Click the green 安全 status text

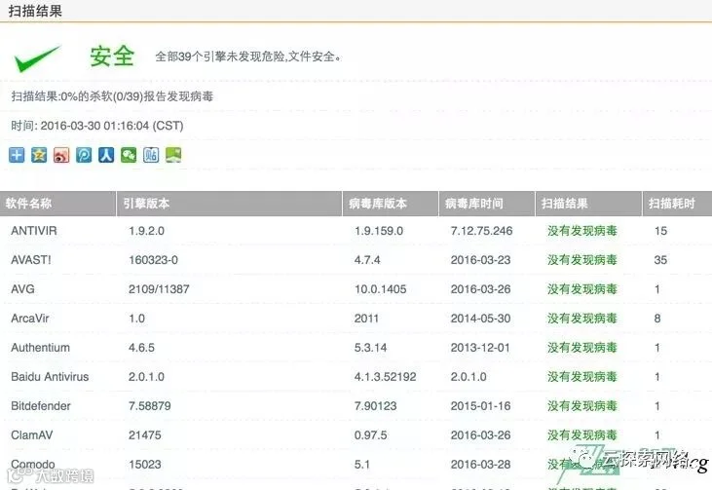[112, 57]
